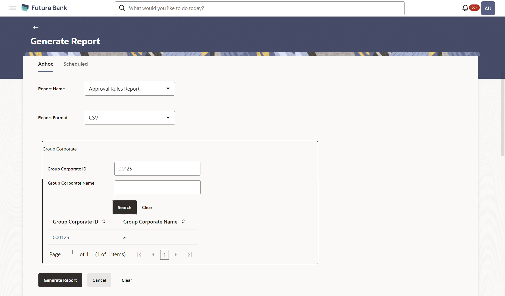Expand the Report Format dropdown

[x=130, y=118]
